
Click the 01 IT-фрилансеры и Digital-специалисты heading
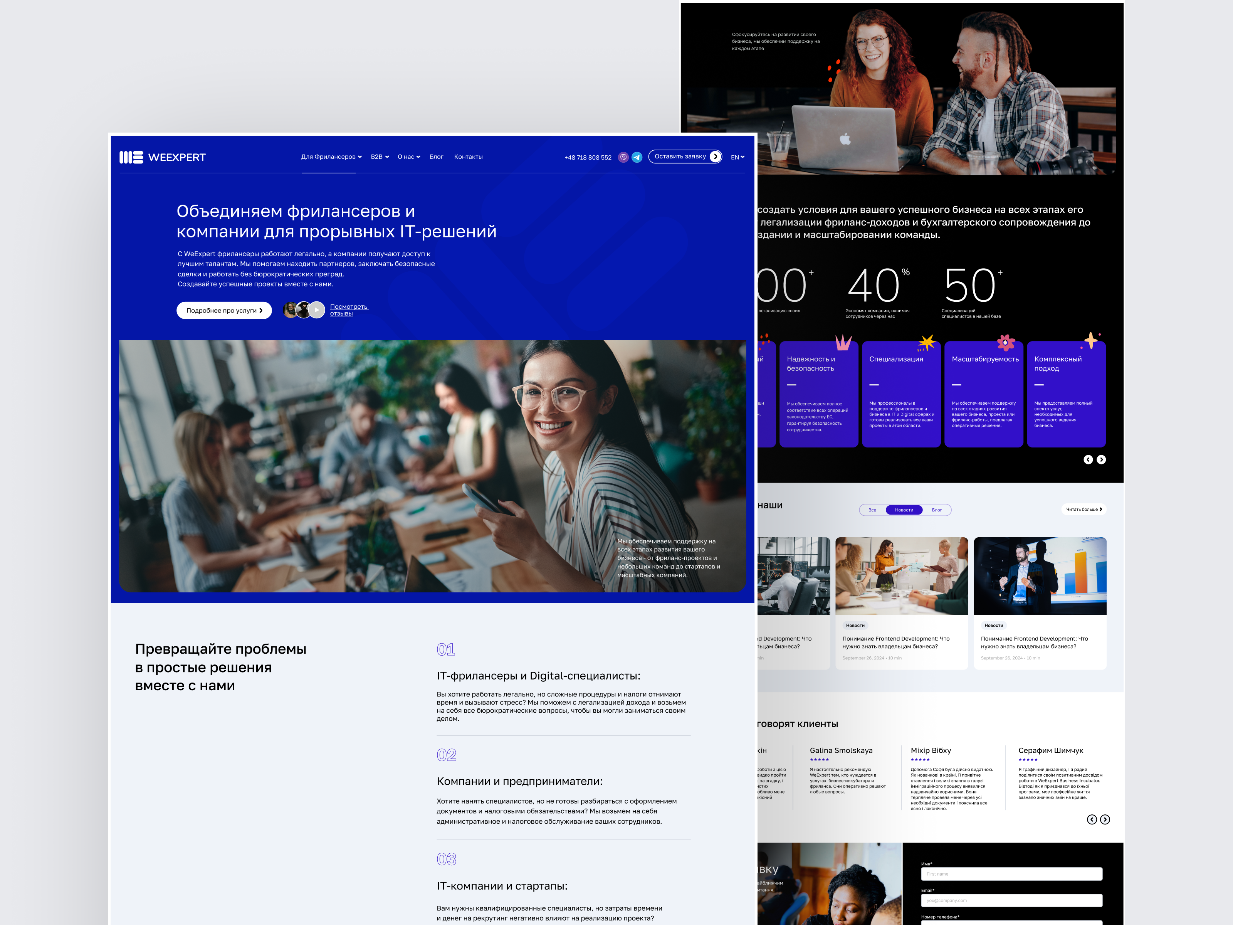click(538, 676)
